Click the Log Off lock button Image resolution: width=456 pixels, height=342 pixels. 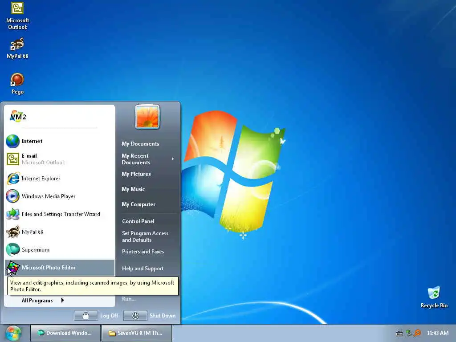click(86, 316)
